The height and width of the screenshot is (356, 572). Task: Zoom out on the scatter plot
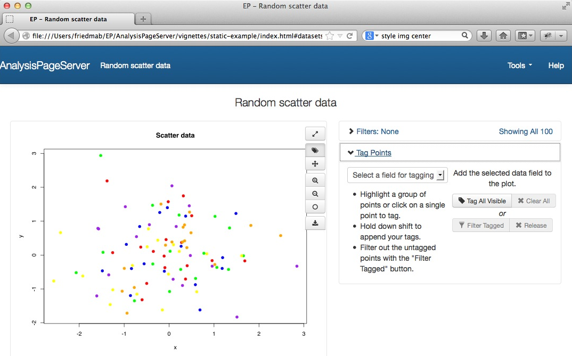click(x=315, y=194)
